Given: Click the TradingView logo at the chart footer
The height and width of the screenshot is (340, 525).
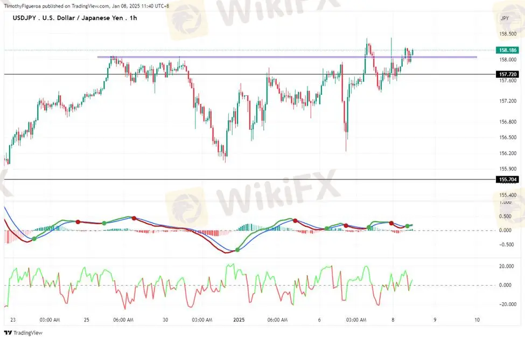Looking at the screenshot, I should tap(23, 332).
